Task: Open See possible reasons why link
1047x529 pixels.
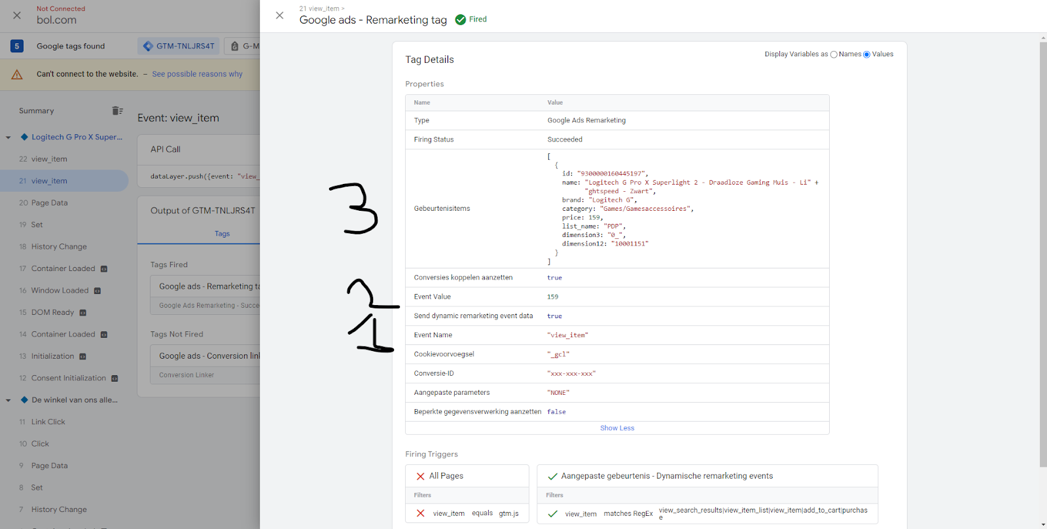Action: click(197, 74)
